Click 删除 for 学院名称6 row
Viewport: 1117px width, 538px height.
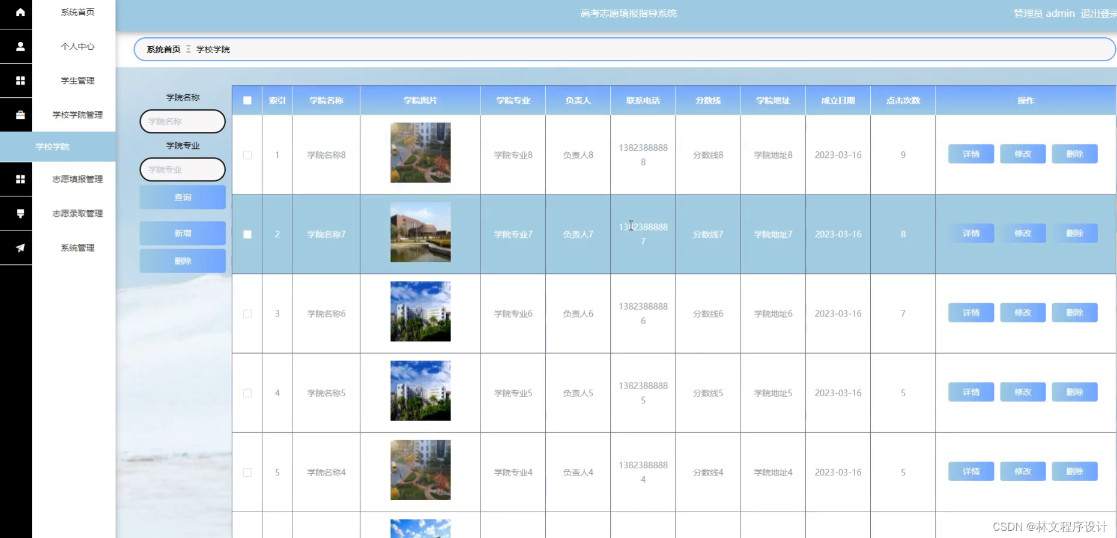click(x=1074, y=312)
